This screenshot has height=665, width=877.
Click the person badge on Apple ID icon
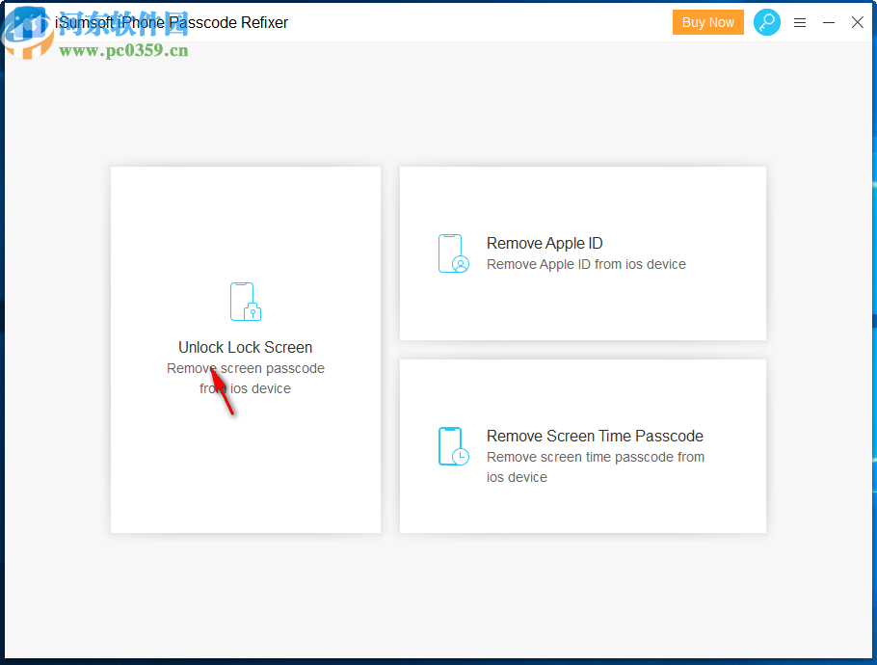461,262
